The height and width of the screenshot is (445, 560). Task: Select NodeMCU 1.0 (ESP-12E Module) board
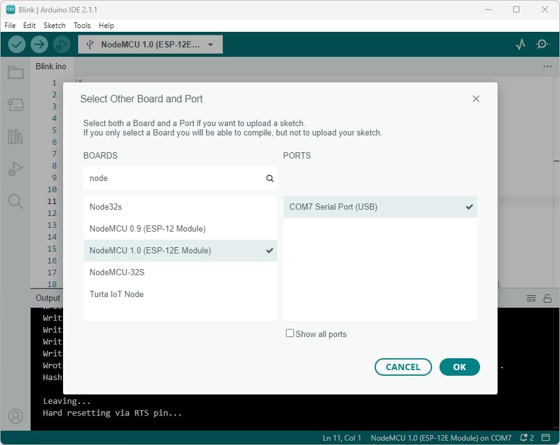coord(180,250)
